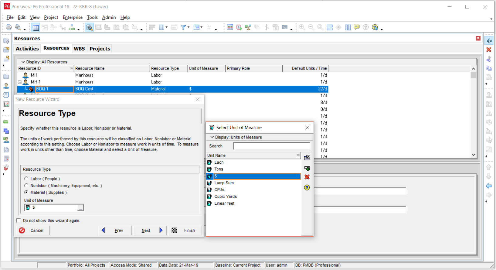Screen dimensions: 496x270
Task: Click the Prev button in the wizard
Action: 115,231
